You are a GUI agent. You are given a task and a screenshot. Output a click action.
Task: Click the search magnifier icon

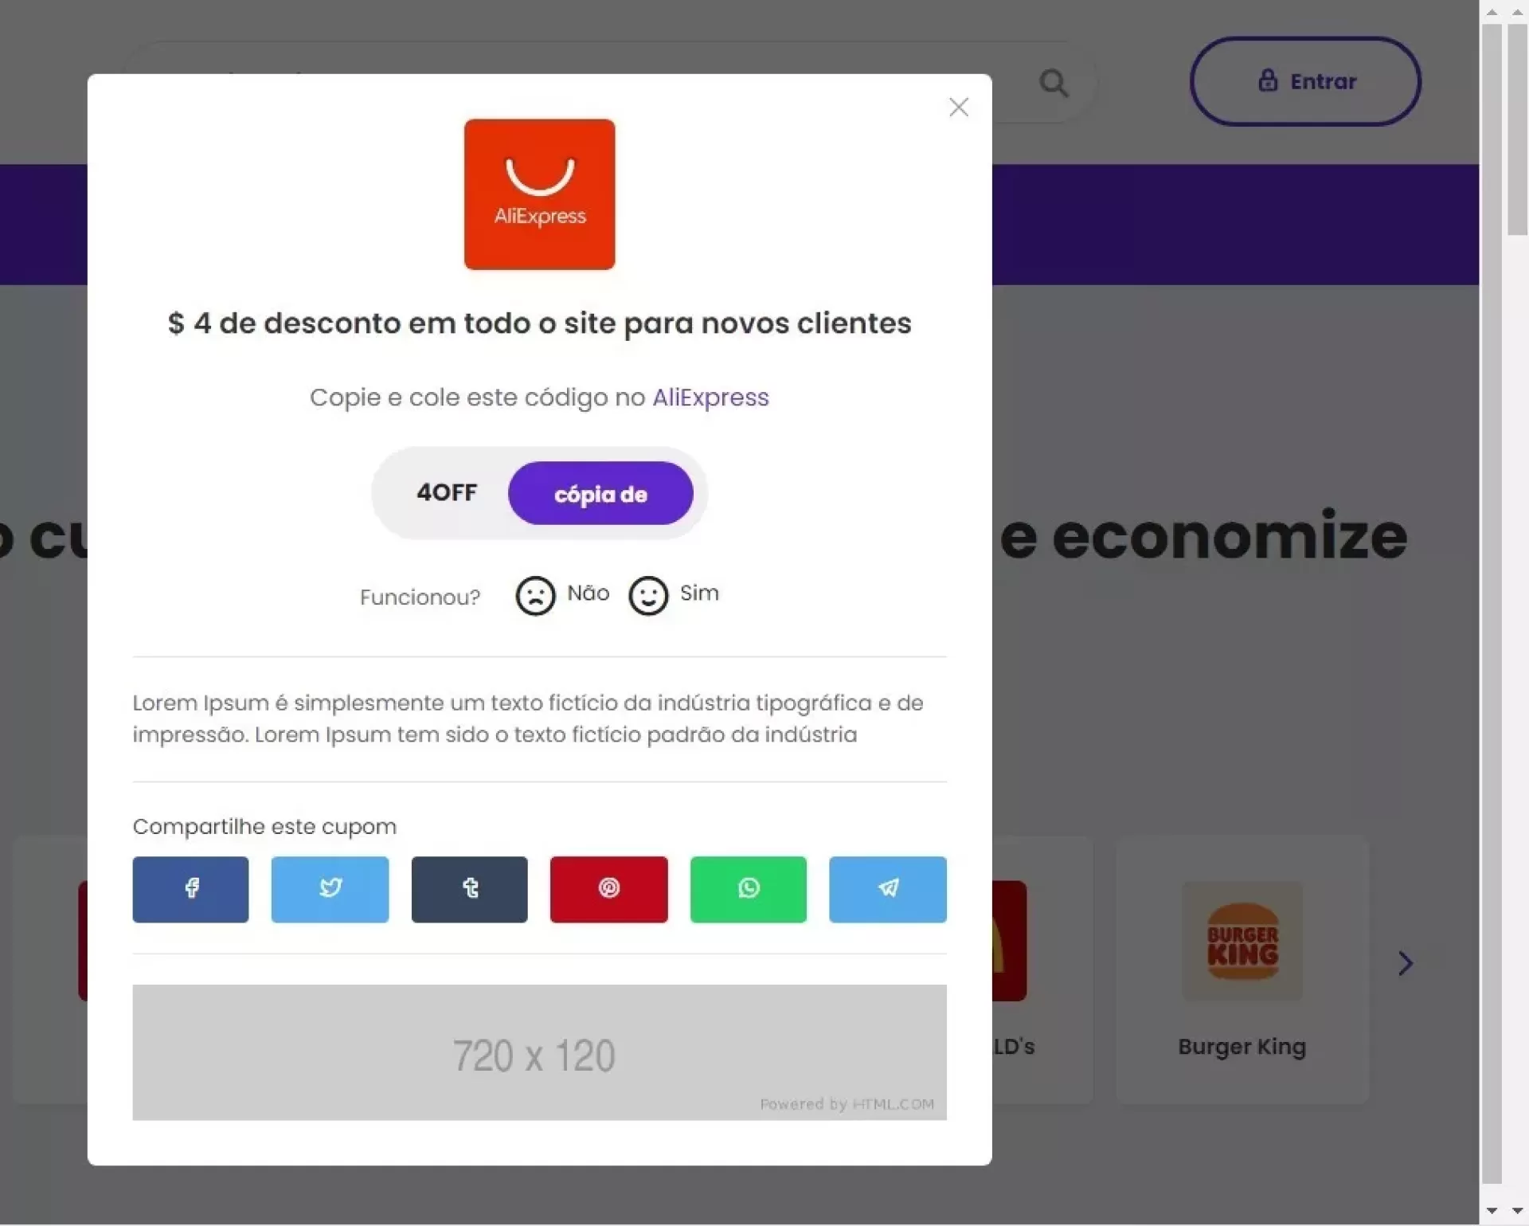1054,83
